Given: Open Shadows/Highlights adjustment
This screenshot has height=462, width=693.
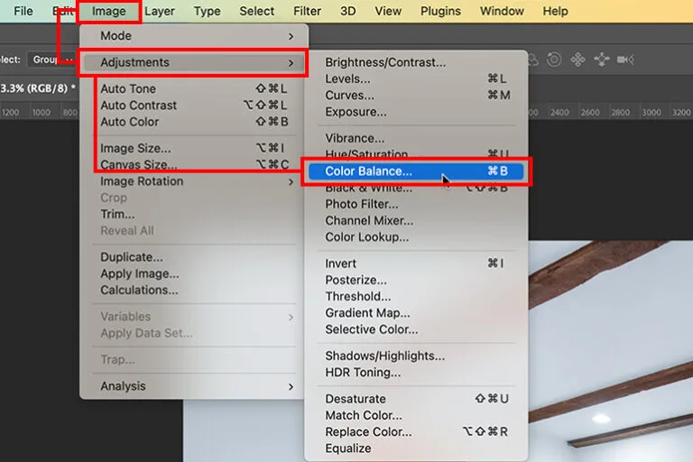Looking at the screenshot, I should coord(416,356).
